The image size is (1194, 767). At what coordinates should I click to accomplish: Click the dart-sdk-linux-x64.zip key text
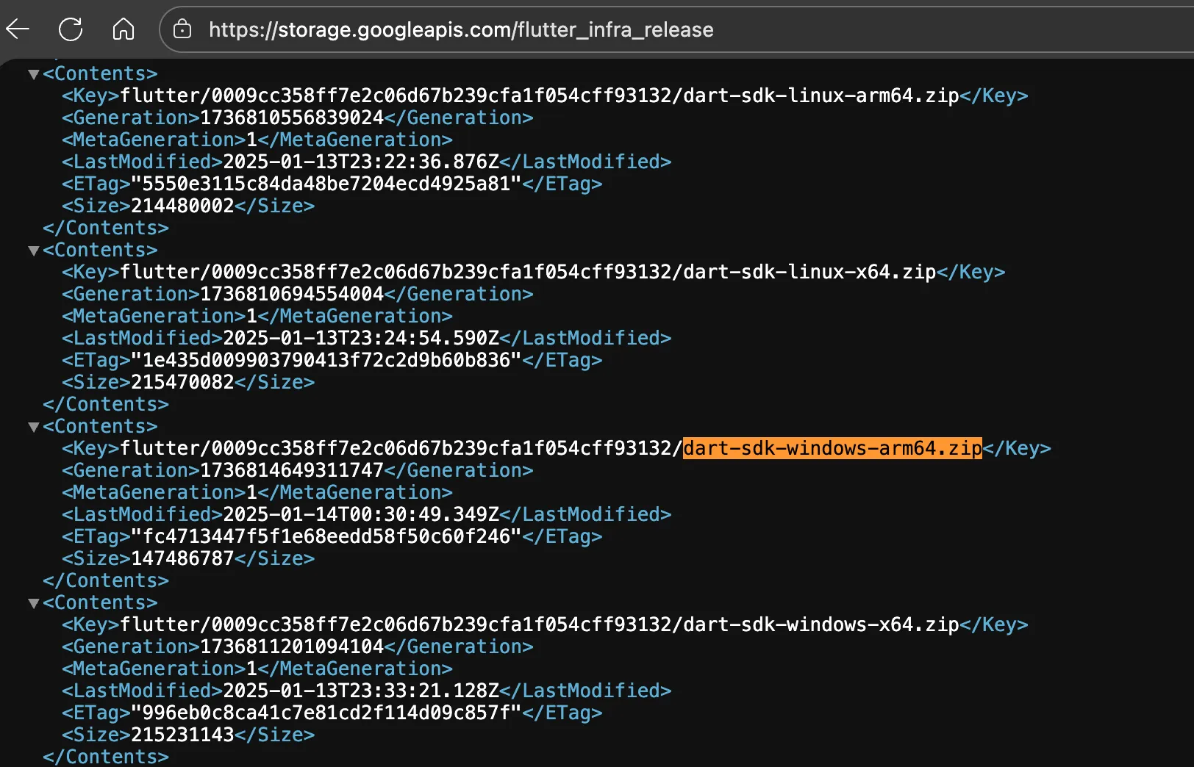click(809, 272)
